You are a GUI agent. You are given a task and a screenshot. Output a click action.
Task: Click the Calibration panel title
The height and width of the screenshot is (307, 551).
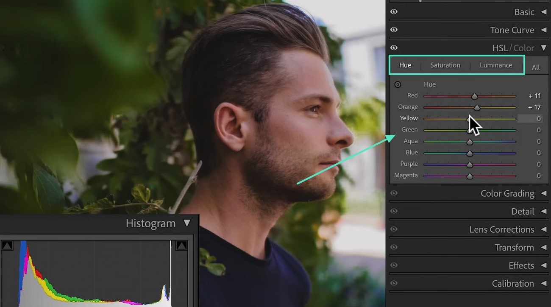coord(513,283)
